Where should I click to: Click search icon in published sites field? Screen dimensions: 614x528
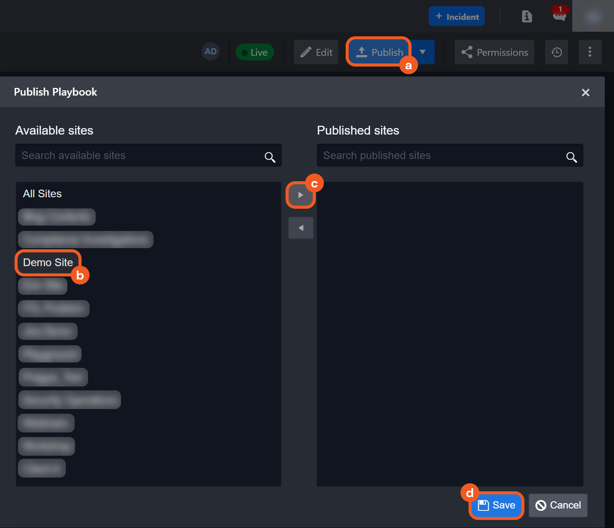571,157
